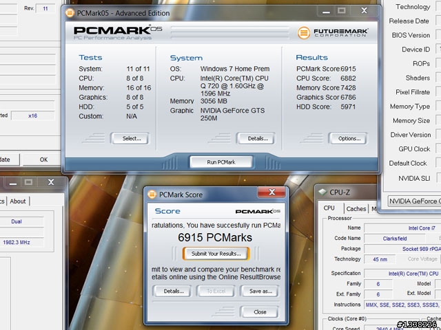Click the Rev. field showing 11
The width and height of the screenshot is (441, 330).
[x=45, y=9]
